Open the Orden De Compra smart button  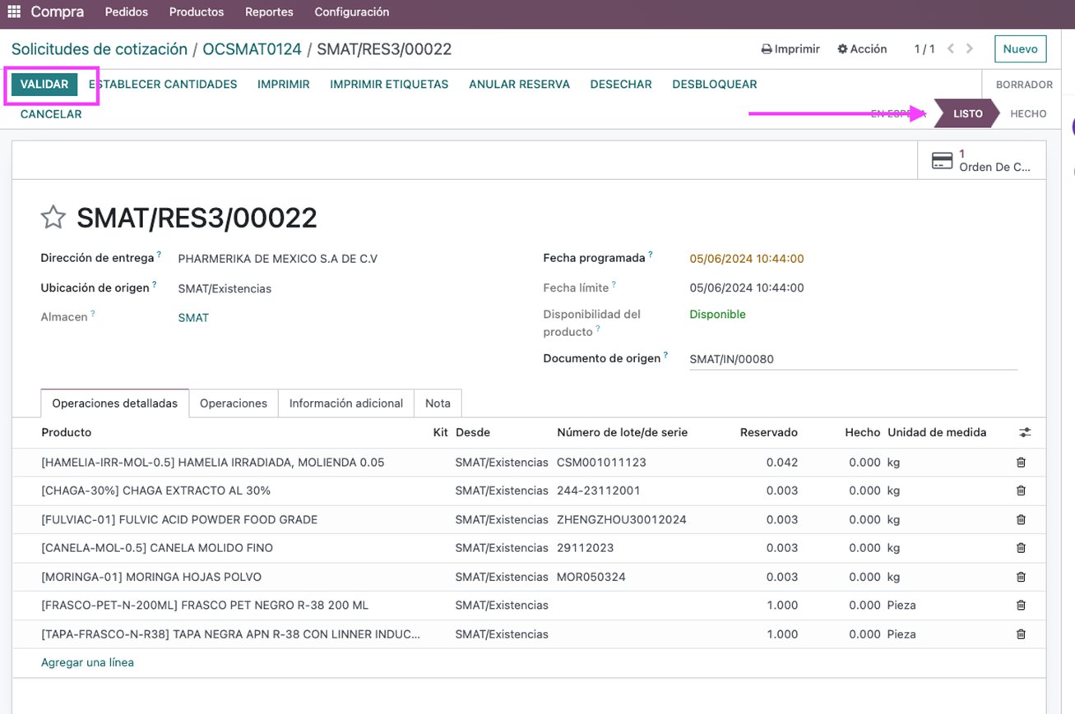pyautogui.click(x=982, y=160)
